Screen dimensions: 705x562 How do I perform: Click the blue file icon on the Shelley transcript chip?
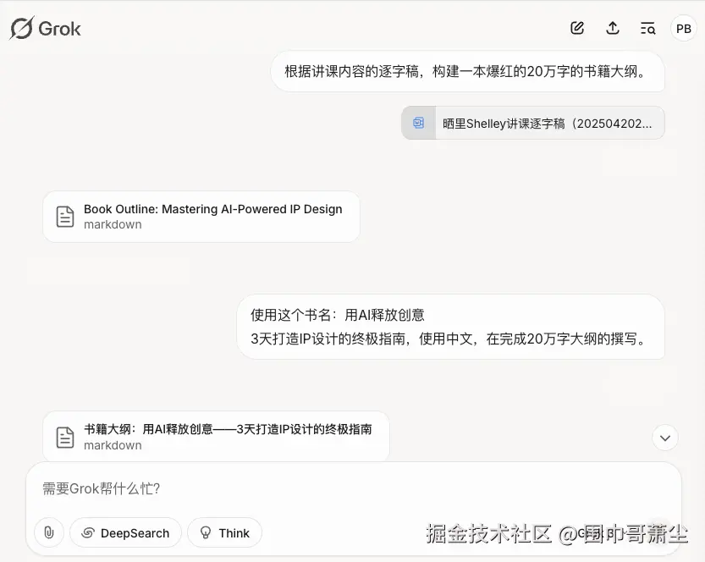[417, 122]
